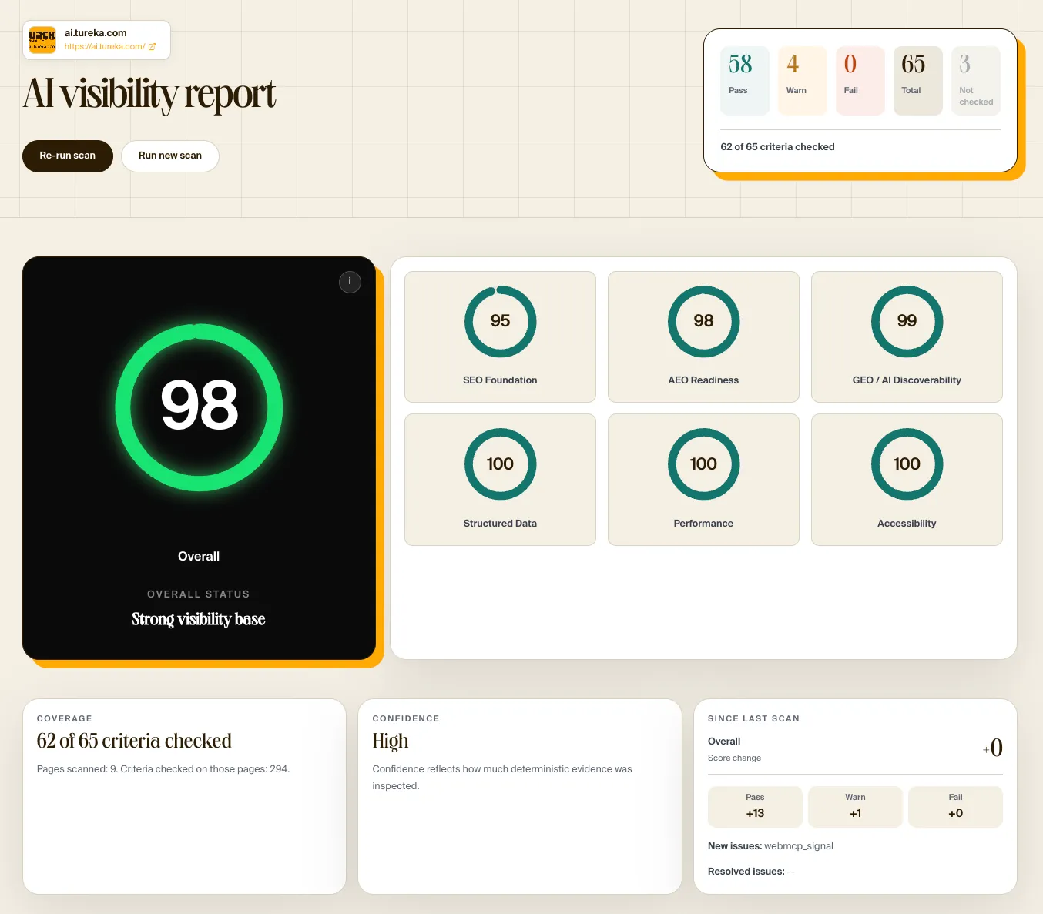1043x914 pixels.
Task: Click the AI visibility report title
Action: (149, 95)
